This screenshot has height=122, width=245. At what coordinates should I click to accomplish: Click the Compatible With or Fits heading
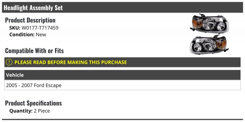click(34, 51)
